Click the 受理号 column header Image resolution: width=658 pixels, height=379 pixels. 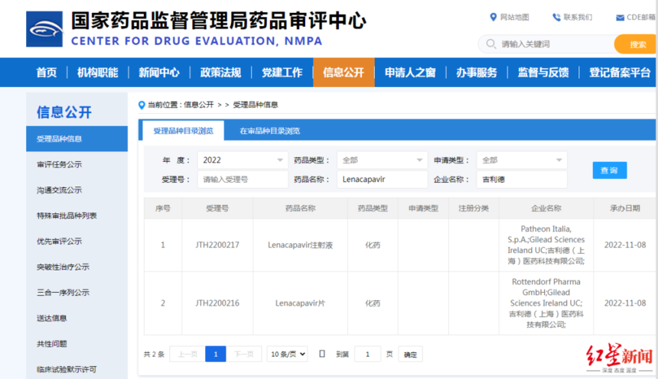pos(217,209)
